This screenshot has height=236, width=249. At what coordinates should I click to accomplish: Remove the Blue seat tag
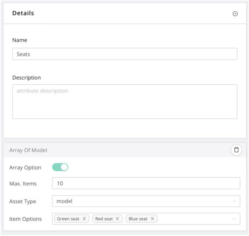point(152,219)
